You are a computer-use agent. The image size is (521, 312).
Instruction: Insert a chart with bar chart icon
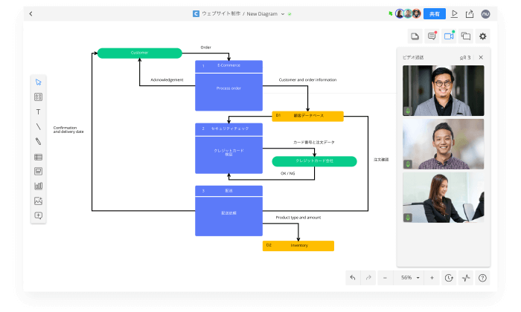[38, 186]
